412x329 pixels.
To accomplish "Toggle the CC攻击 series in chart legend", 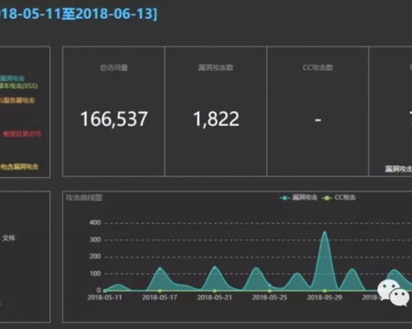I will (x=339, y=197).
